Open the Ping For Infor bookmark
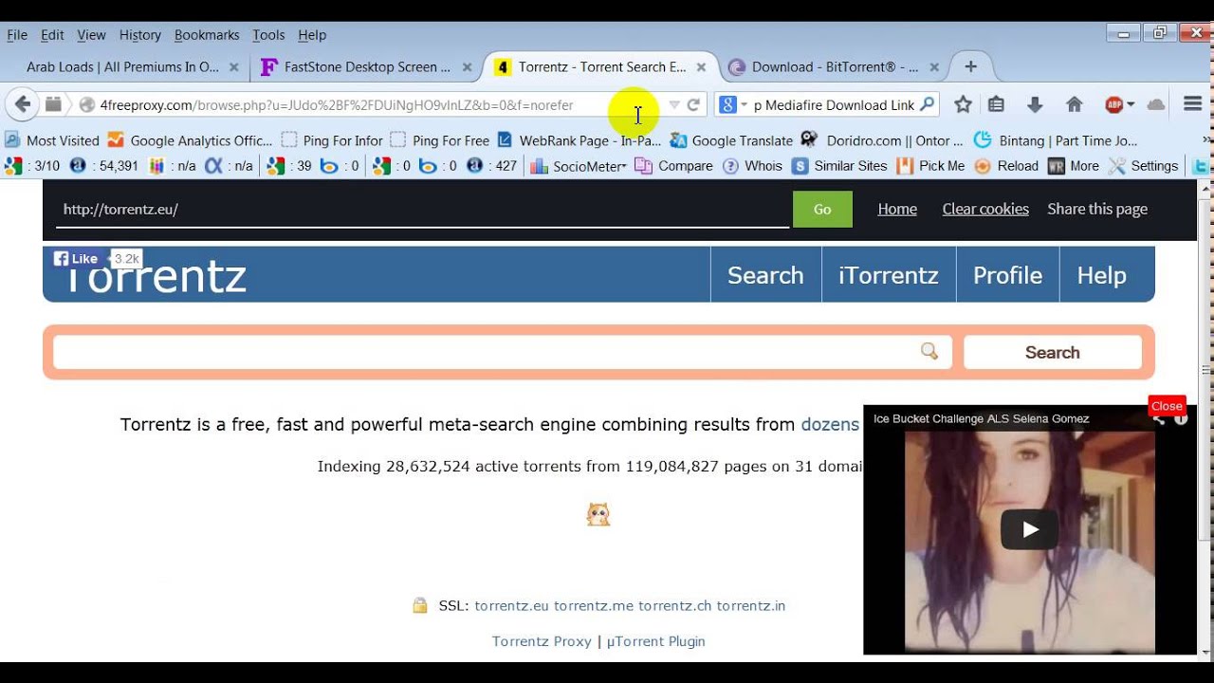Screen dimensions: 1214x683 pyautogui.click(x=332, y=139)
